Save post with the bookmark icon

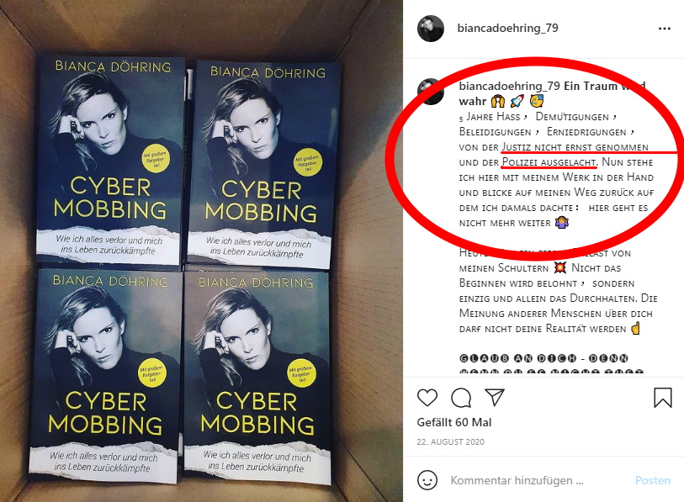point(663,398)
